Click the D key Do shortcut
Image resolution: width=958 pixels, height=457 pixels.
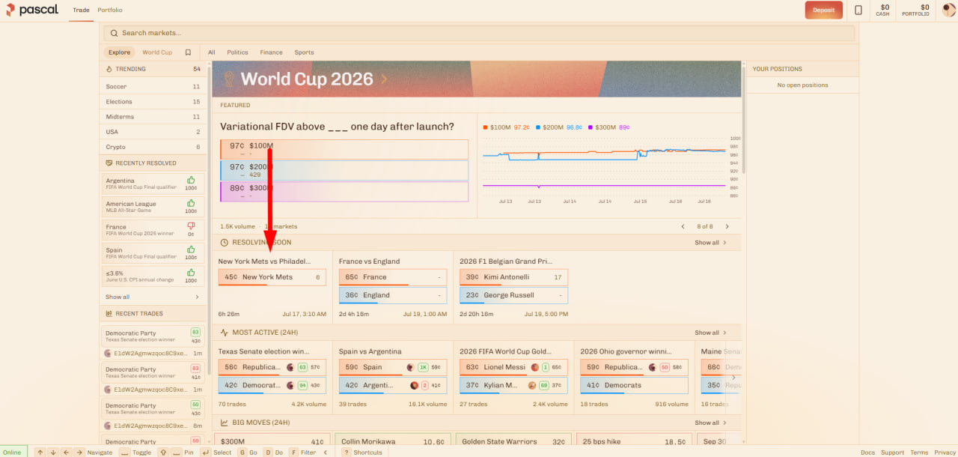(x=268, y=453)
